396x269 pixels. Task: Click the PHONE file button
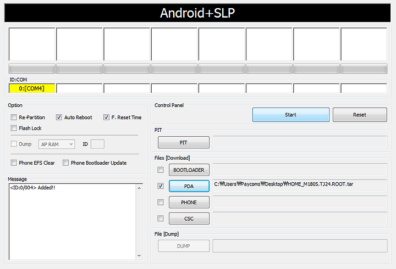pyautogui.click(x=189, y=202)
